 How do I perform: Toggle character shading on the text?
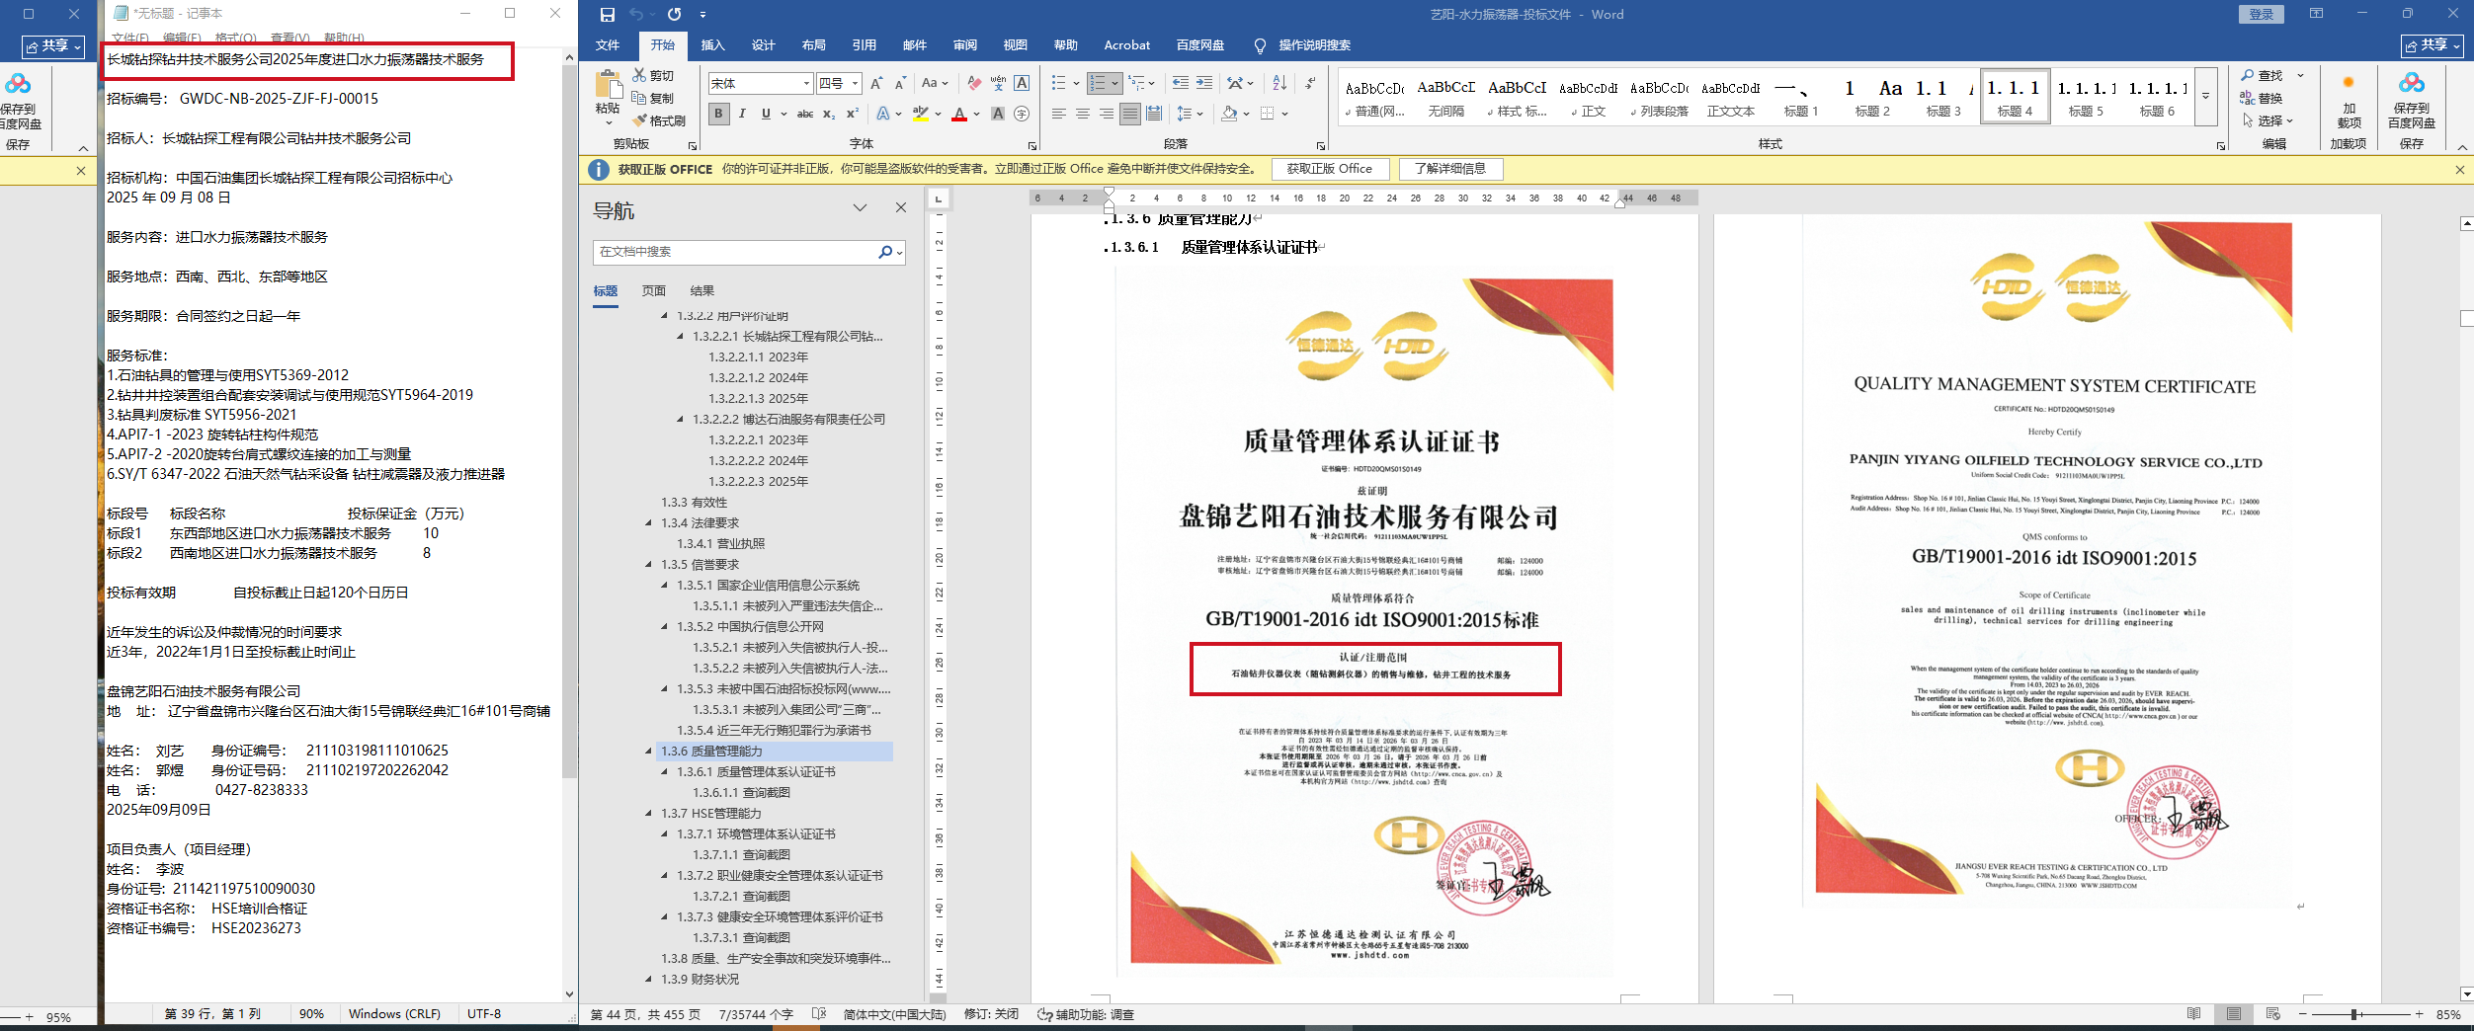tap(998, 114)
